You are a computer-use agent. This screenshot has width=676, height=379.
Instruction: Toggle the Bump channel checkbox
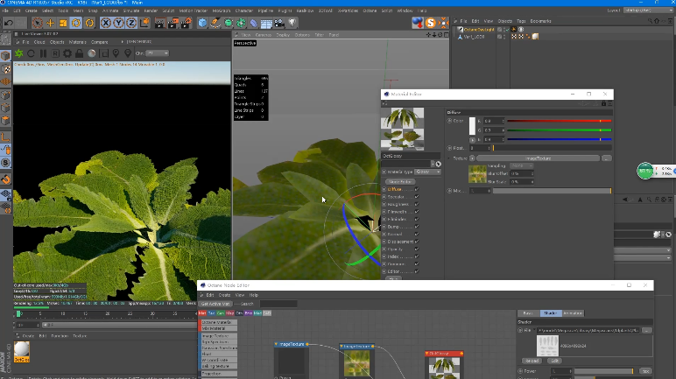[417, 227]
